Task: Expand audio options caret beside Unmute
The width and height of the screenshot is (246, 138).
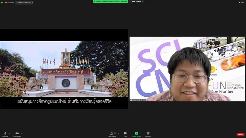Action: [x=10, y=133]
